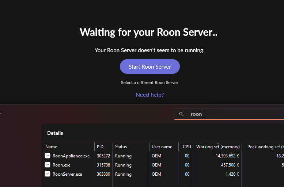Open the Need help? link
Screen dimensions: 284x187
pyautogui.click(x=149, y=95)
